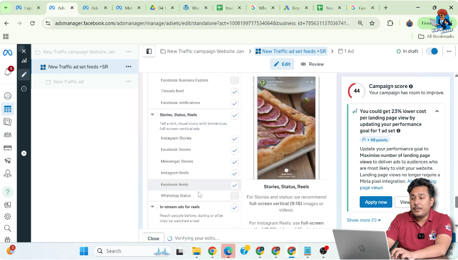This screenshot has height=260, width=458.
Task: Open Windows Start menu
Action: click(x=84, y=251)
